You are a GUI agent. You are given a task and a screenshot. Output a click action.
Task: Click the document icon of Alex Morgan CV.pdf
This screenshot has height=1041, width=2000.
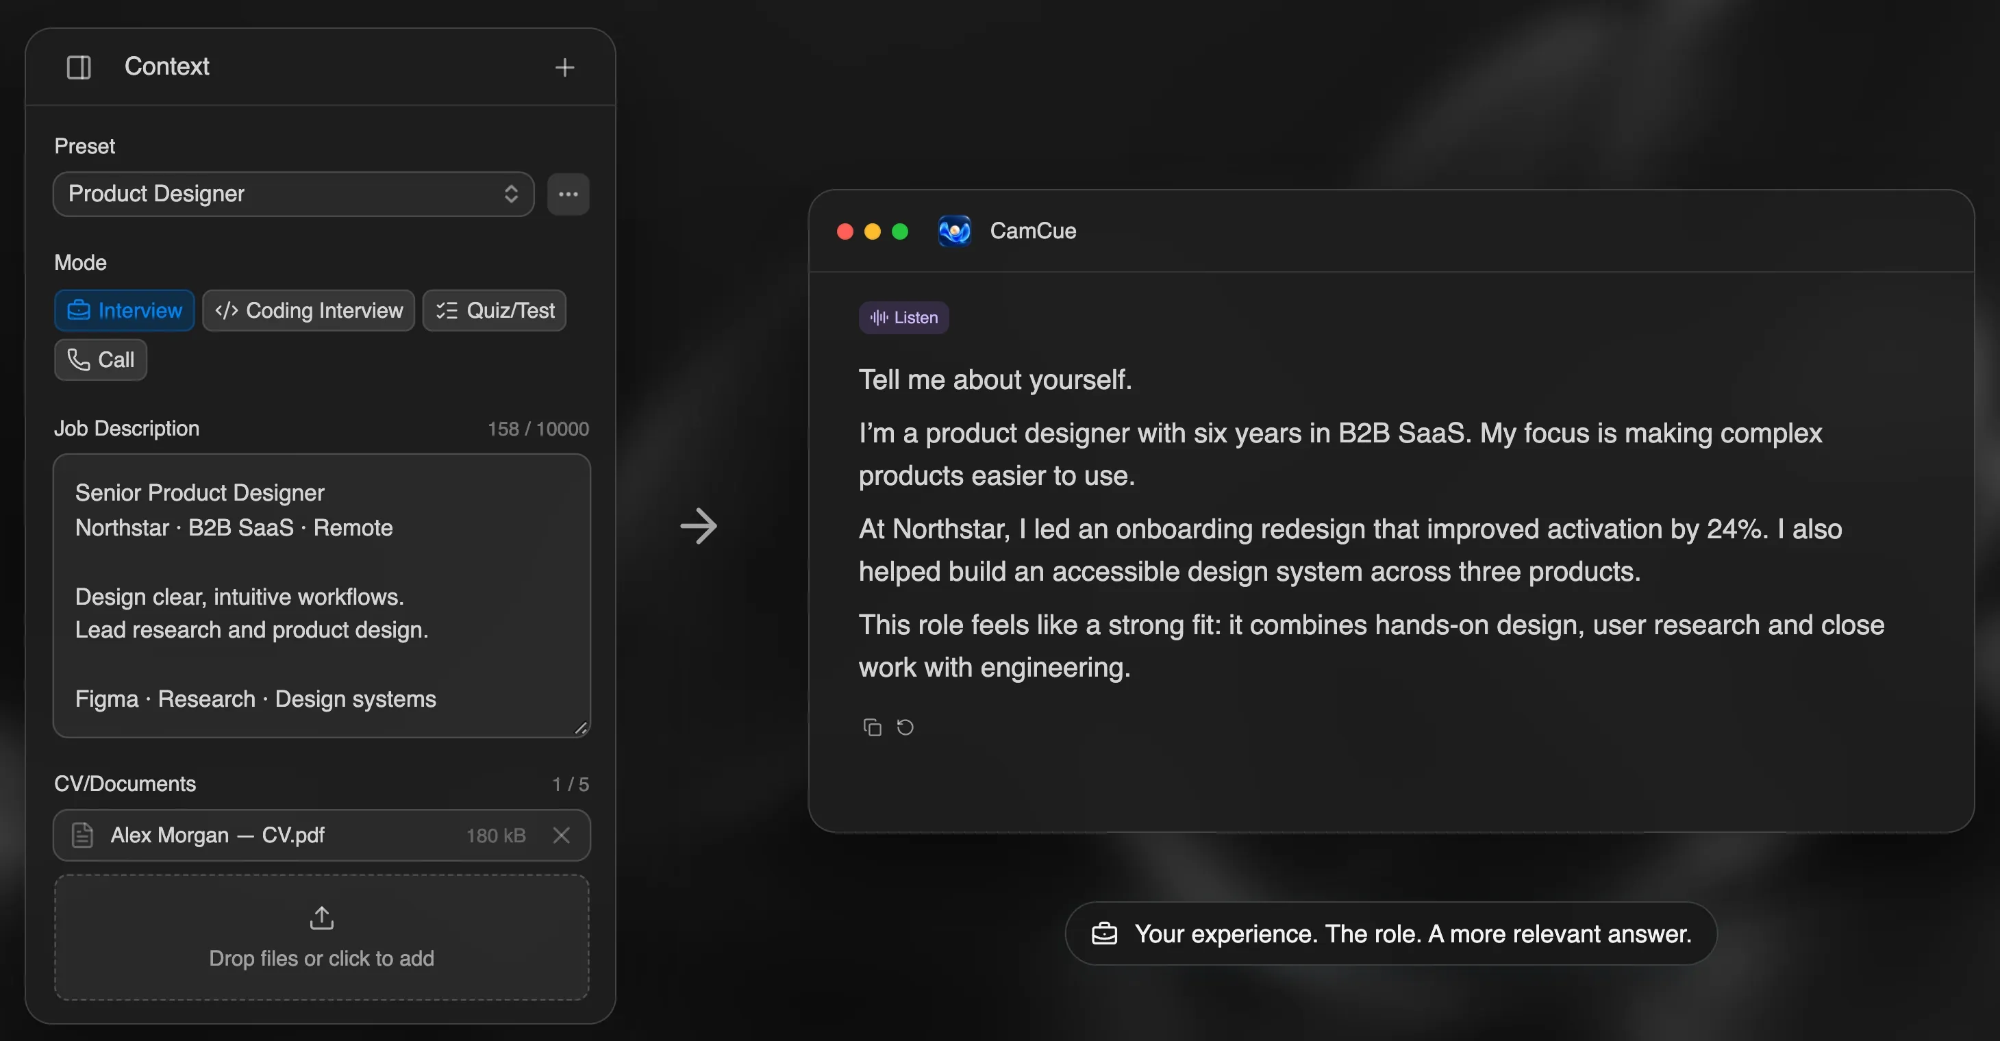click(x=82, y=836)
